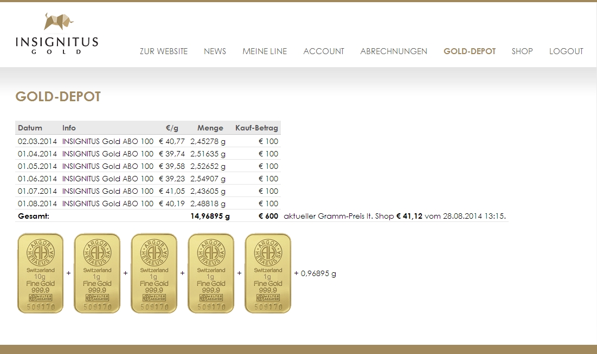Click the 10g Argor Heraeus gold bar

tap(40, 273)
